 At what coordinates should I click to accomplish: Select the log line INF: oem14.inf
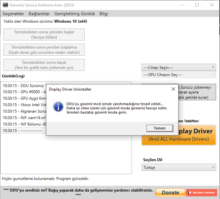pyautogui.click(x=24, y=118)
